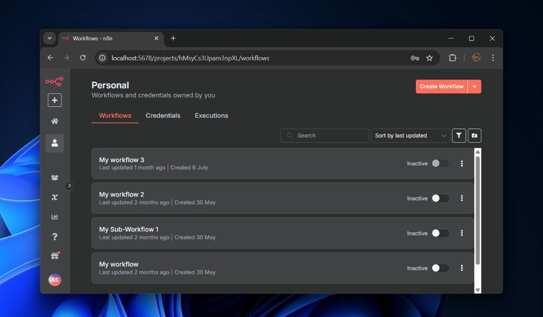543x317 pixels.
Task: Enable the My workflow toggle switch
Action: 440,268
